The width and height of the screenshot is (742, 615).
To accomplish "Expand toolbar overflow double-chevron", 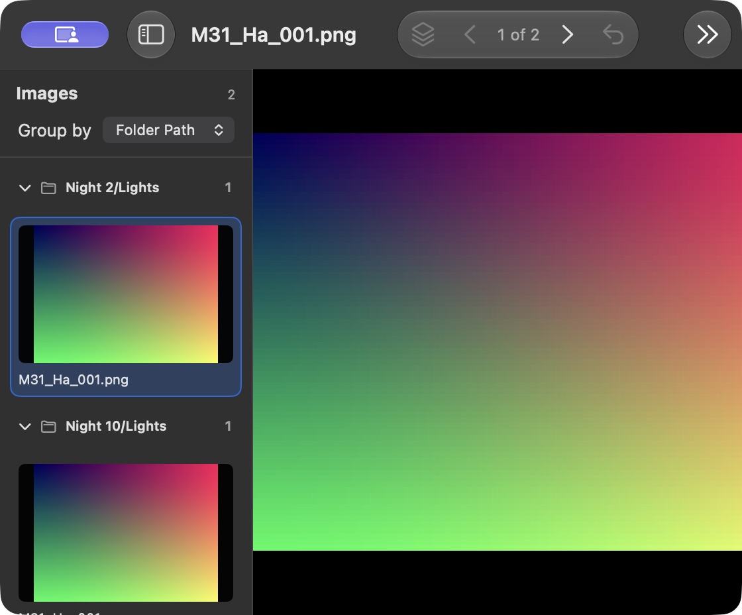I will 708,34.
